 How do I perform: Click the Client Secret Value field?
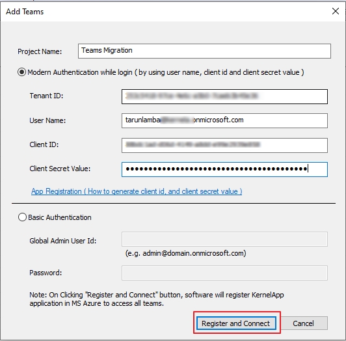[x=224, y=169]
